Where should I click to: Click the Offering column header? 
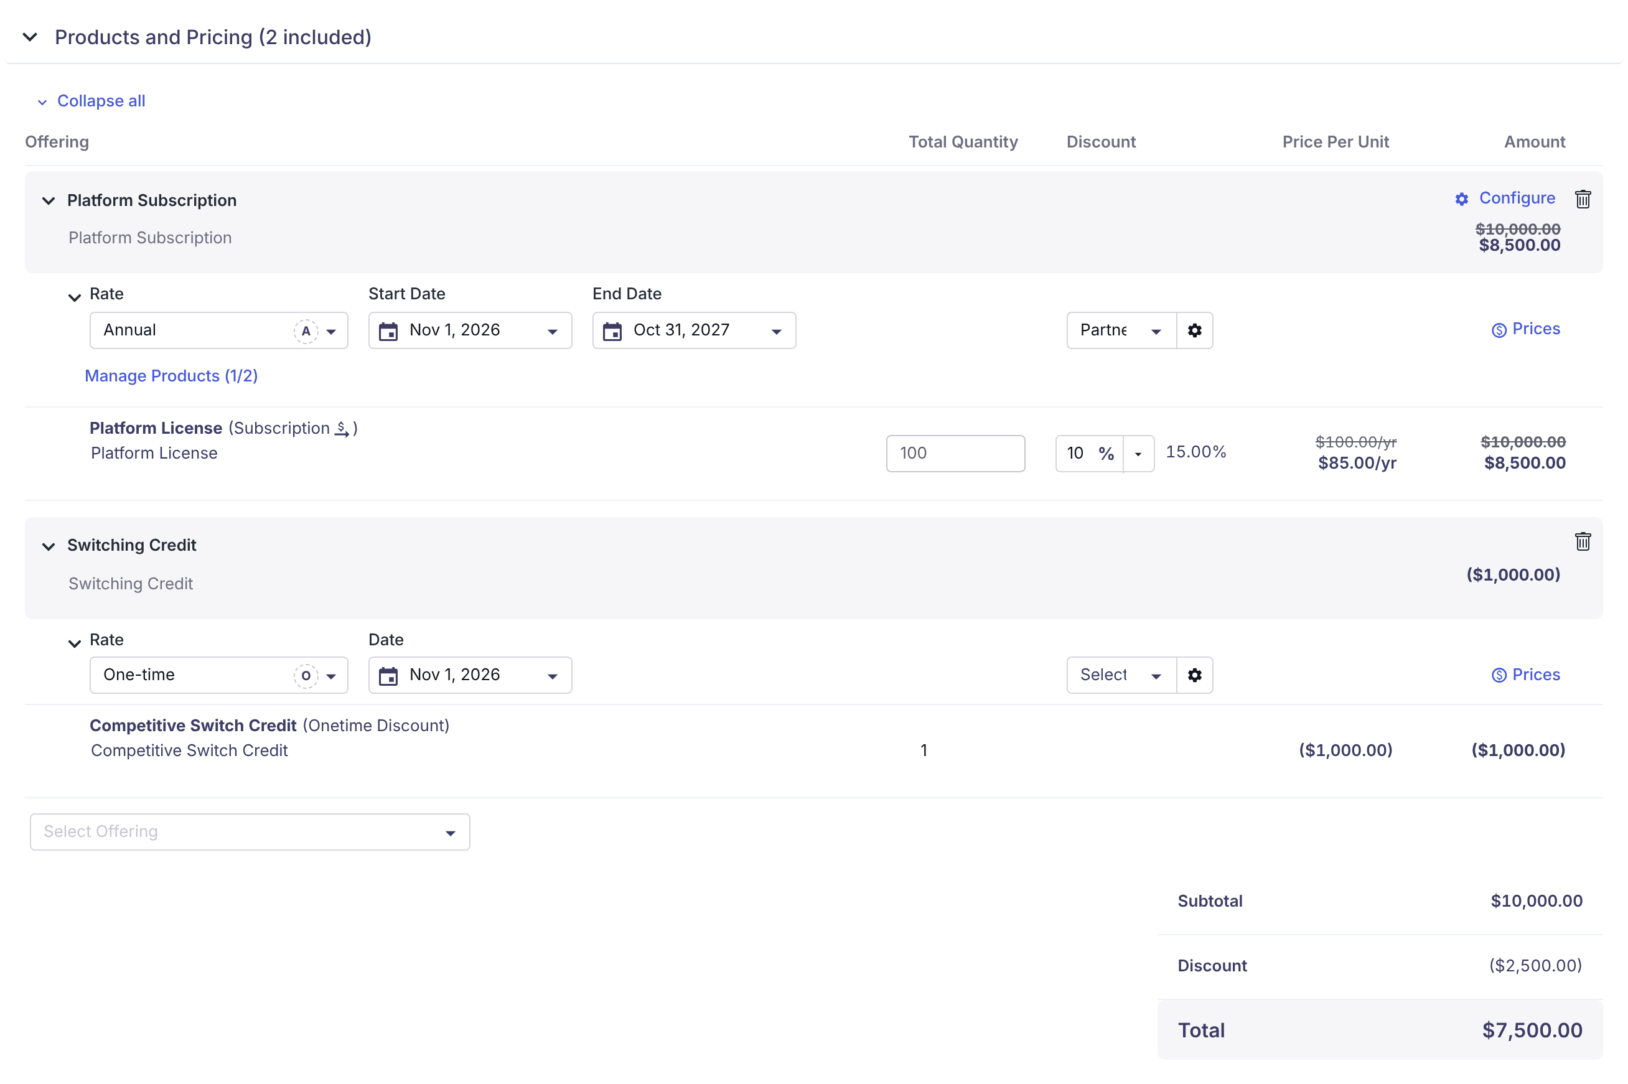point(57,143)
